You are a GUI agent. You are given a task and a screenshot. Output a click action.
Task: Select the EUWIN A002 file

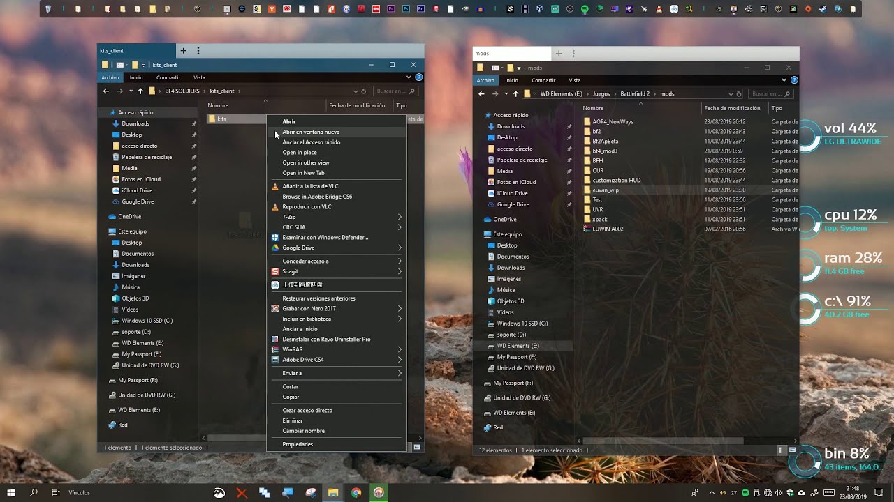click(x=608, y=229)
